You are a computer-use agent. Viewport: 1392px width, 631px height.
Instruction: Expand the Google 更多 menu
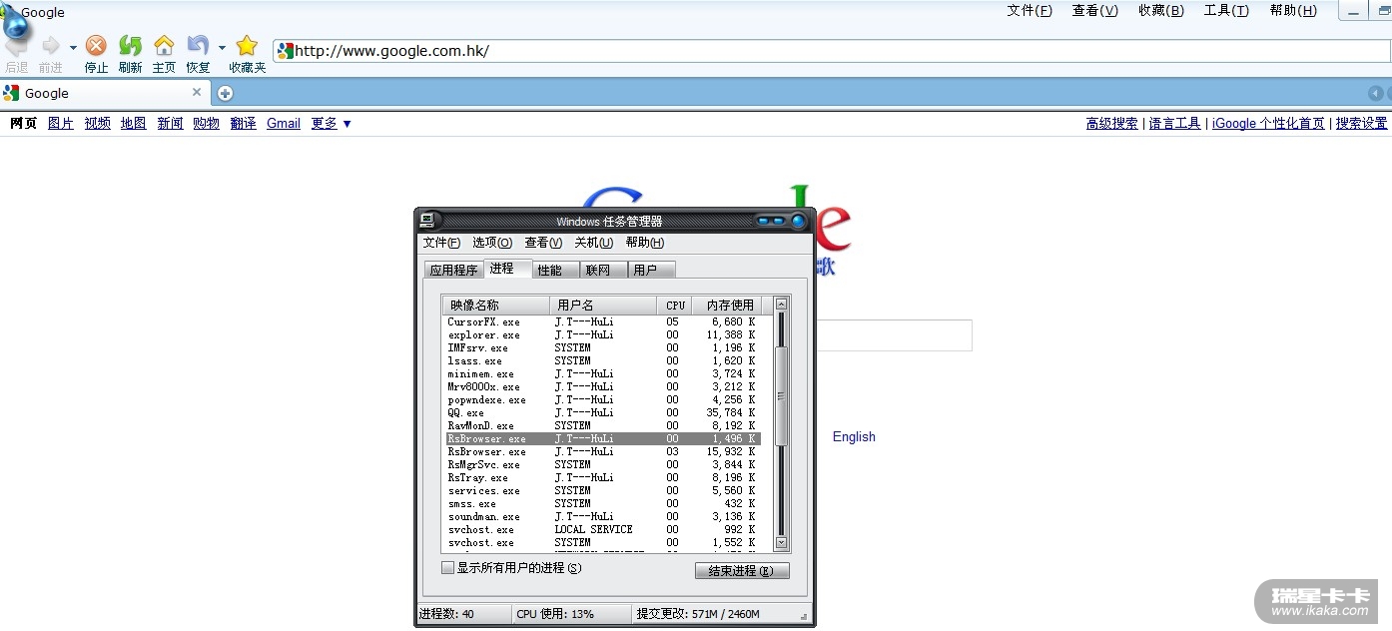coord(332,123)
